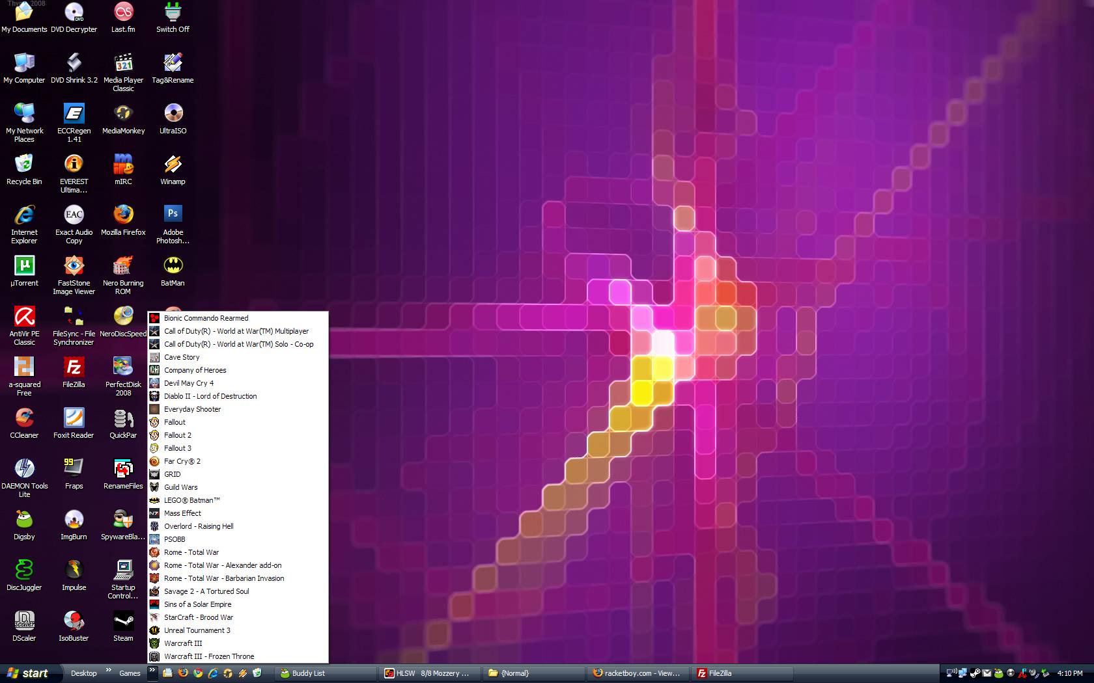Open the {Normal} folder taskbar button
Screen dimensions: 1094x683
534,673
